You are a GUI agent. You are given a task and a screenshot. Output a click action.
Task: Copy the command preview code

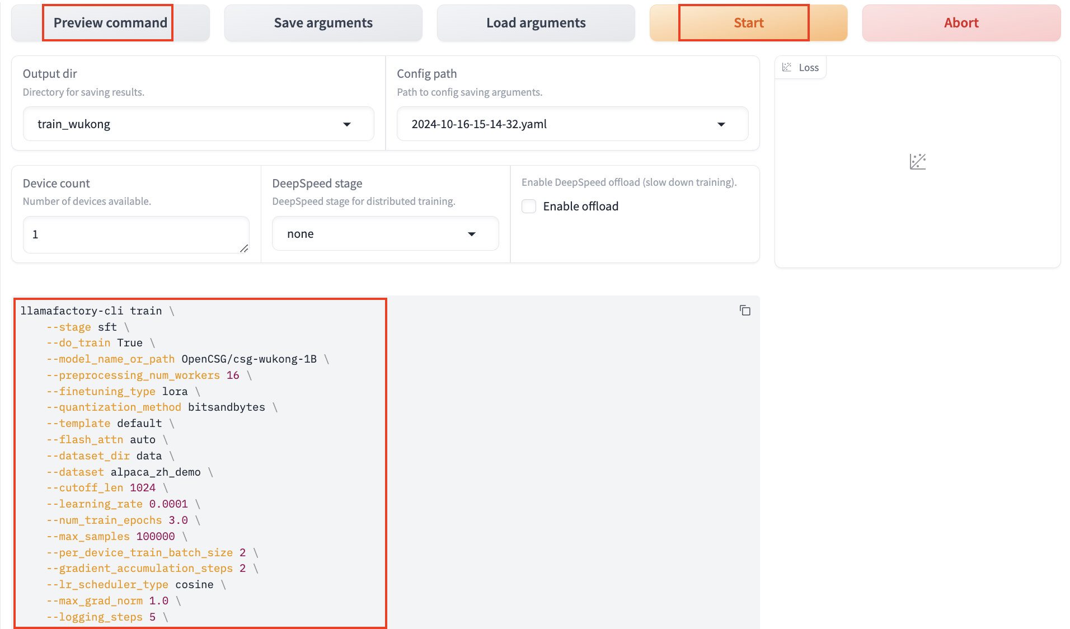745,310
